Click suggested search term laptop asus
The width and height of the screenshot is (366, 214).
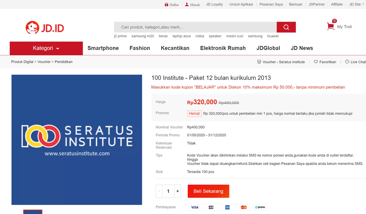pos(182,36)
